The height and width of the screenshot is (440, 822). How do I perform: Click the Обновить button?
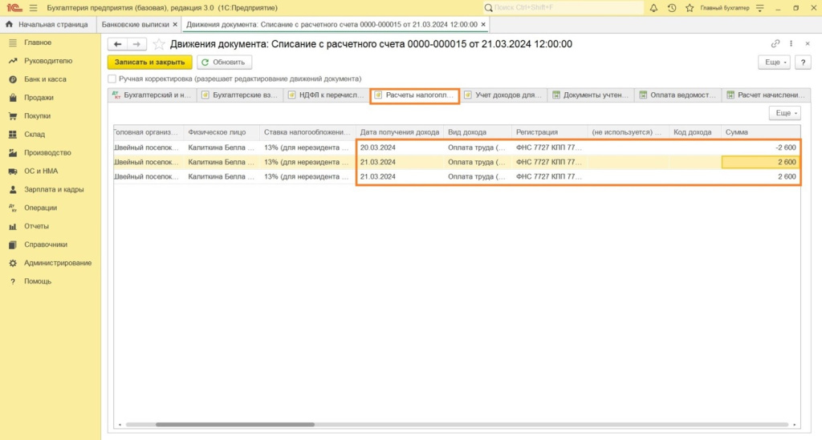coord(225,62)
